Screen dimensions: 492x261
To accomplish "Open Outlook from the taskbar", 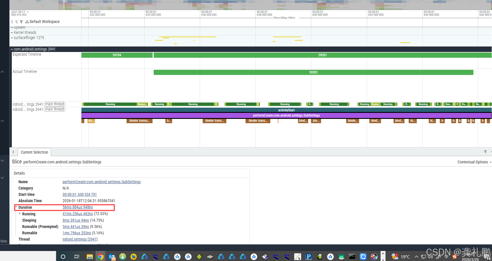I will pos(112,257).
